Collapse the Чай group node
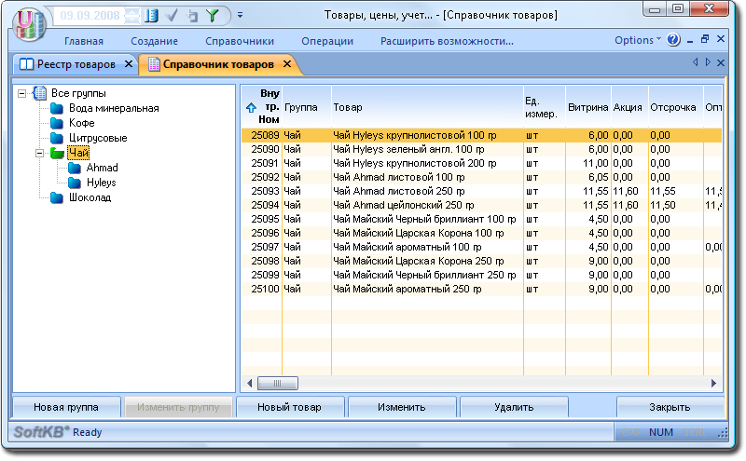The width and height of the screenshot is (746, 461). point(39,153)
